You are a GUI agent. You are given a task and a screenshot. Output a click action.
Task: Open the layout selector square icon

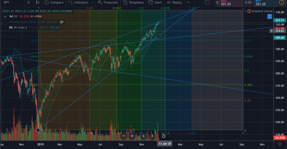207,3
